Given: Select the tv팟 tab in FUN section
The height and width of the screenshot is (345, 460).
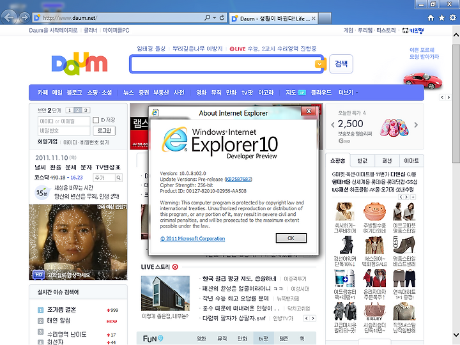Looking at the screenshot, I should (x=263, y=339).
